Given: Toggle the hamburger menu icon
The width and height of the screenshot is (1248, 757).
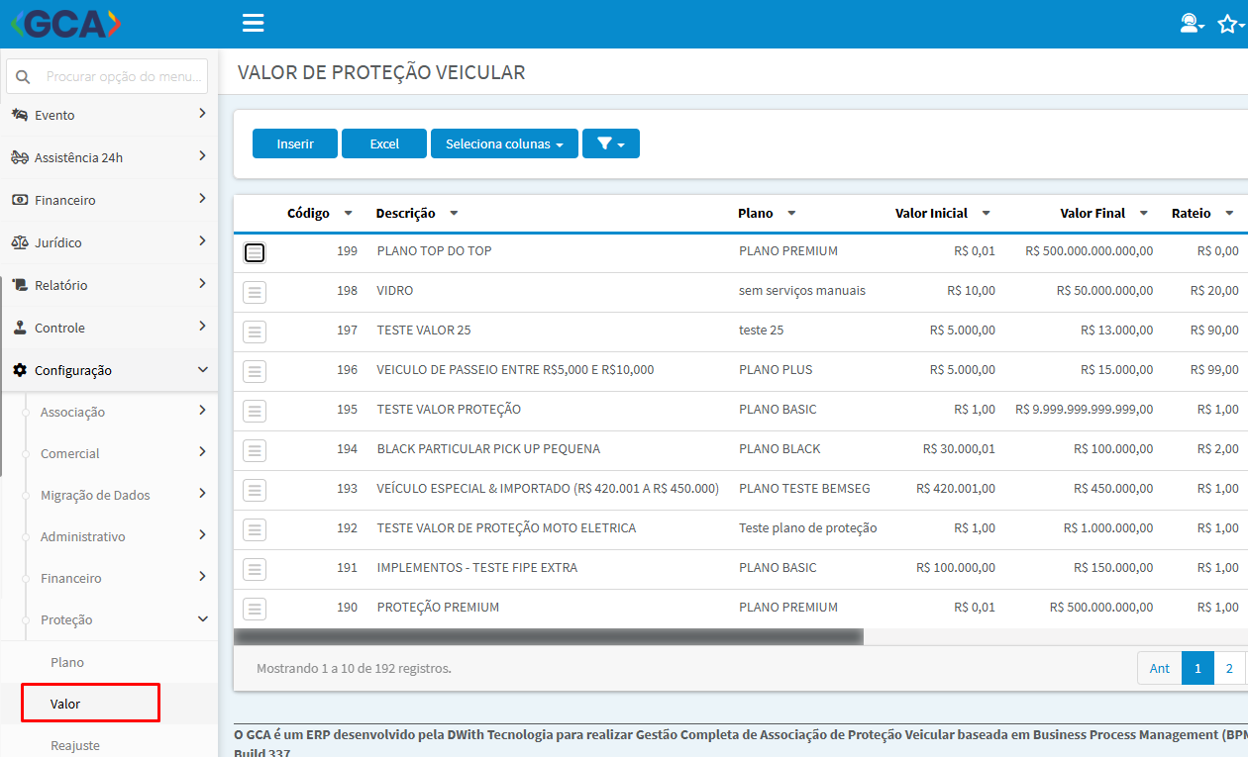Looking at the screenshot, I should click(254, 23).
